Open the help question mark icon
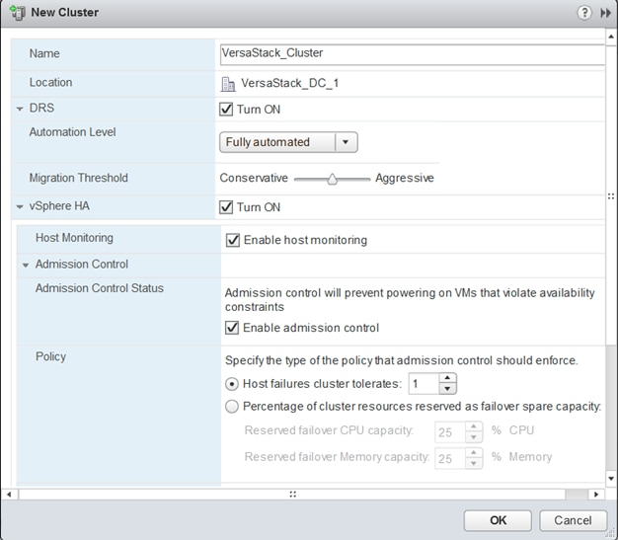The image size is (618, 540). (x=584, y=13)
